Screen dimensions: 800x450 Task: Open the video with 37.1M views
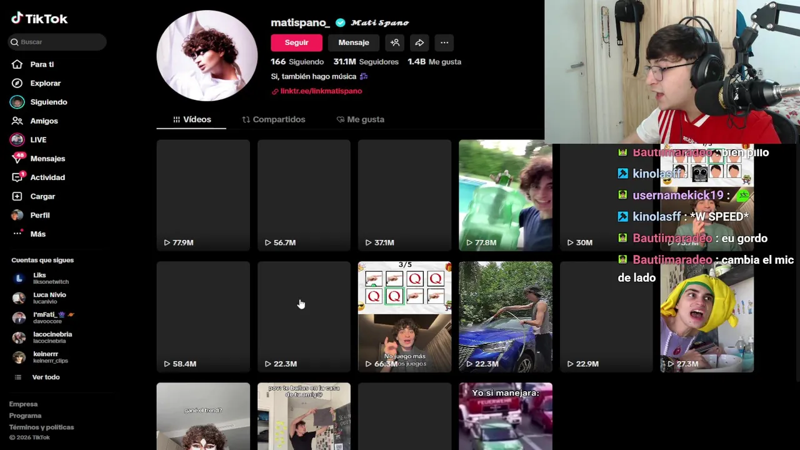[404, 195]
